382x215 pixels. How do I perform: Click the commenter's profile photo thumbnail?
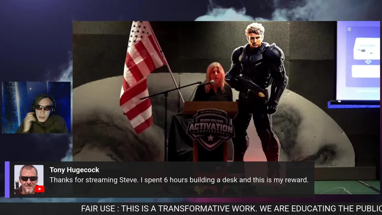(x=29, y=179)
